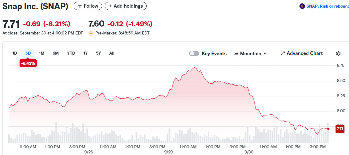Screen dimensions: 349x155
Task: Click the pre-market sunrise icon
Action: 91,33
